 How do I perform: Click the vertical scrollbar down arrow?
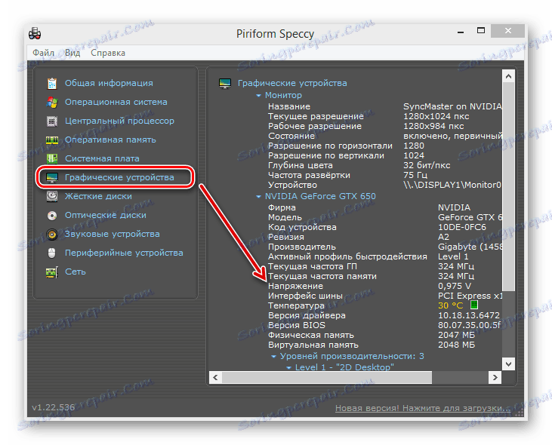(508, 364)
